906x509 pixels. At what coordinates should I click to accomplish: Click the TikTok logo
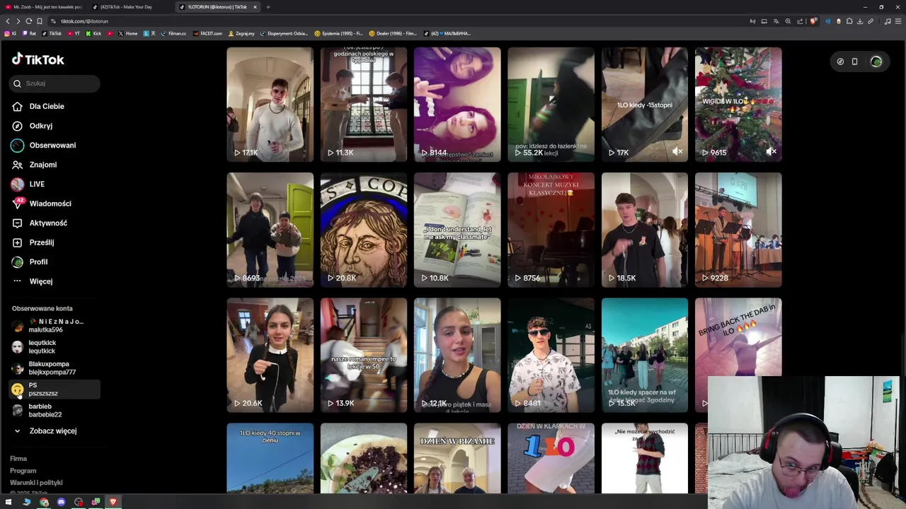coord(38,59)
